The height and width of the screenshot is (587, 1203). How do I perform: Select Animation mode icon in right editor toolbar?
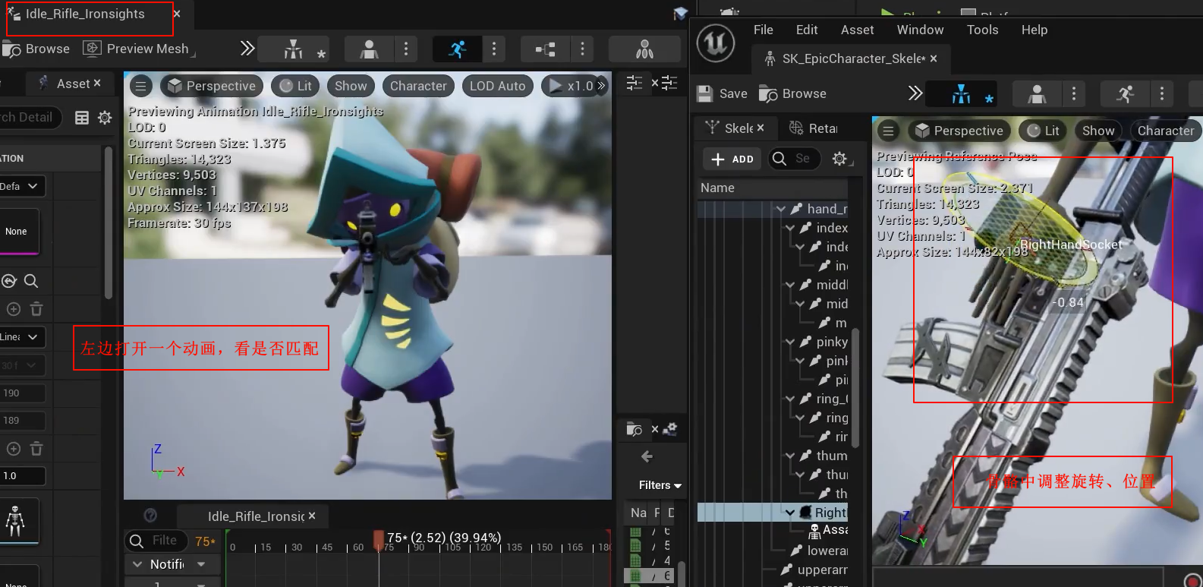coord(1125,94)
